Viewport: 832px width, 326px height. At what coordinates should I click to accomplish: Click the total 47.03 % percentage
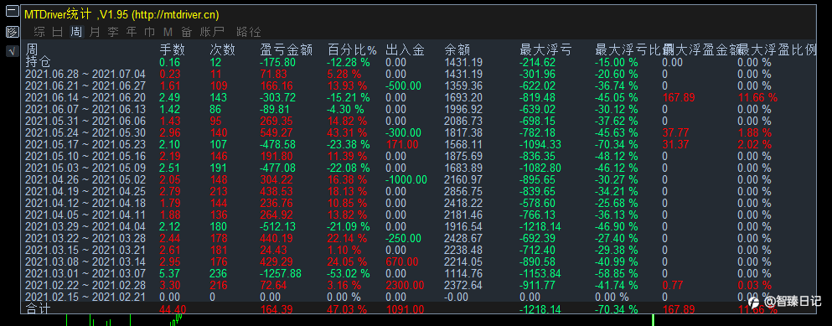tap(347, 308)
